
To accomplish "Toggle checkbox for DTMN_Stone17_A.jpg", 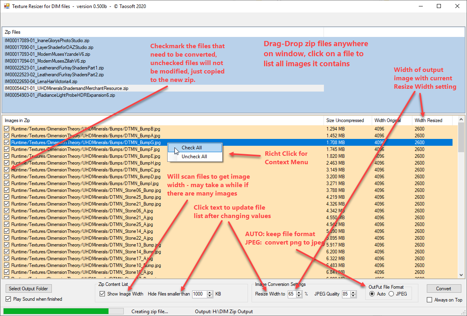I will [6, 259].
